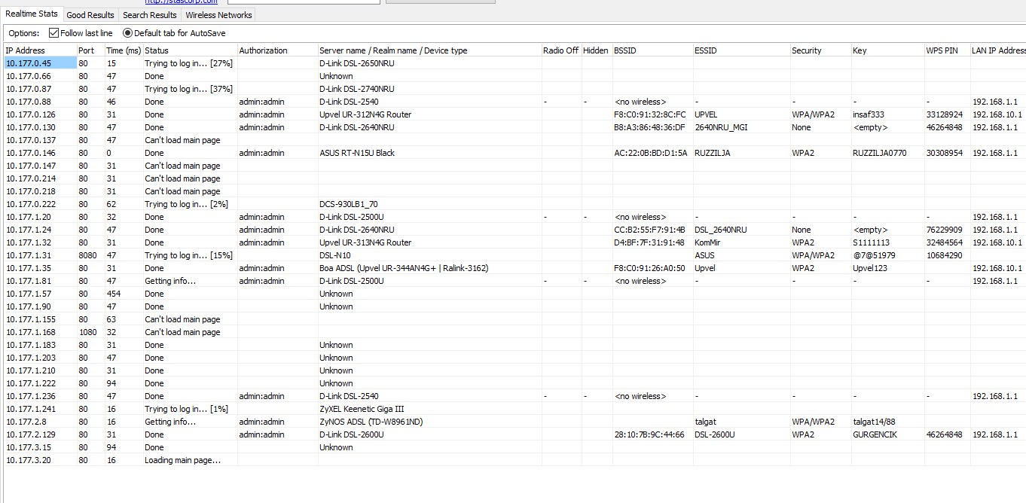The image size is (1026, 503).
Task: Click the WPS PIN column header
Action: click(x=946, y=50)
